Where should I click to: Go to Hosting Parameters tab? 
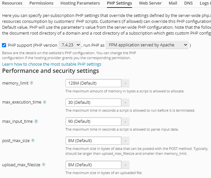pos(80,3)
